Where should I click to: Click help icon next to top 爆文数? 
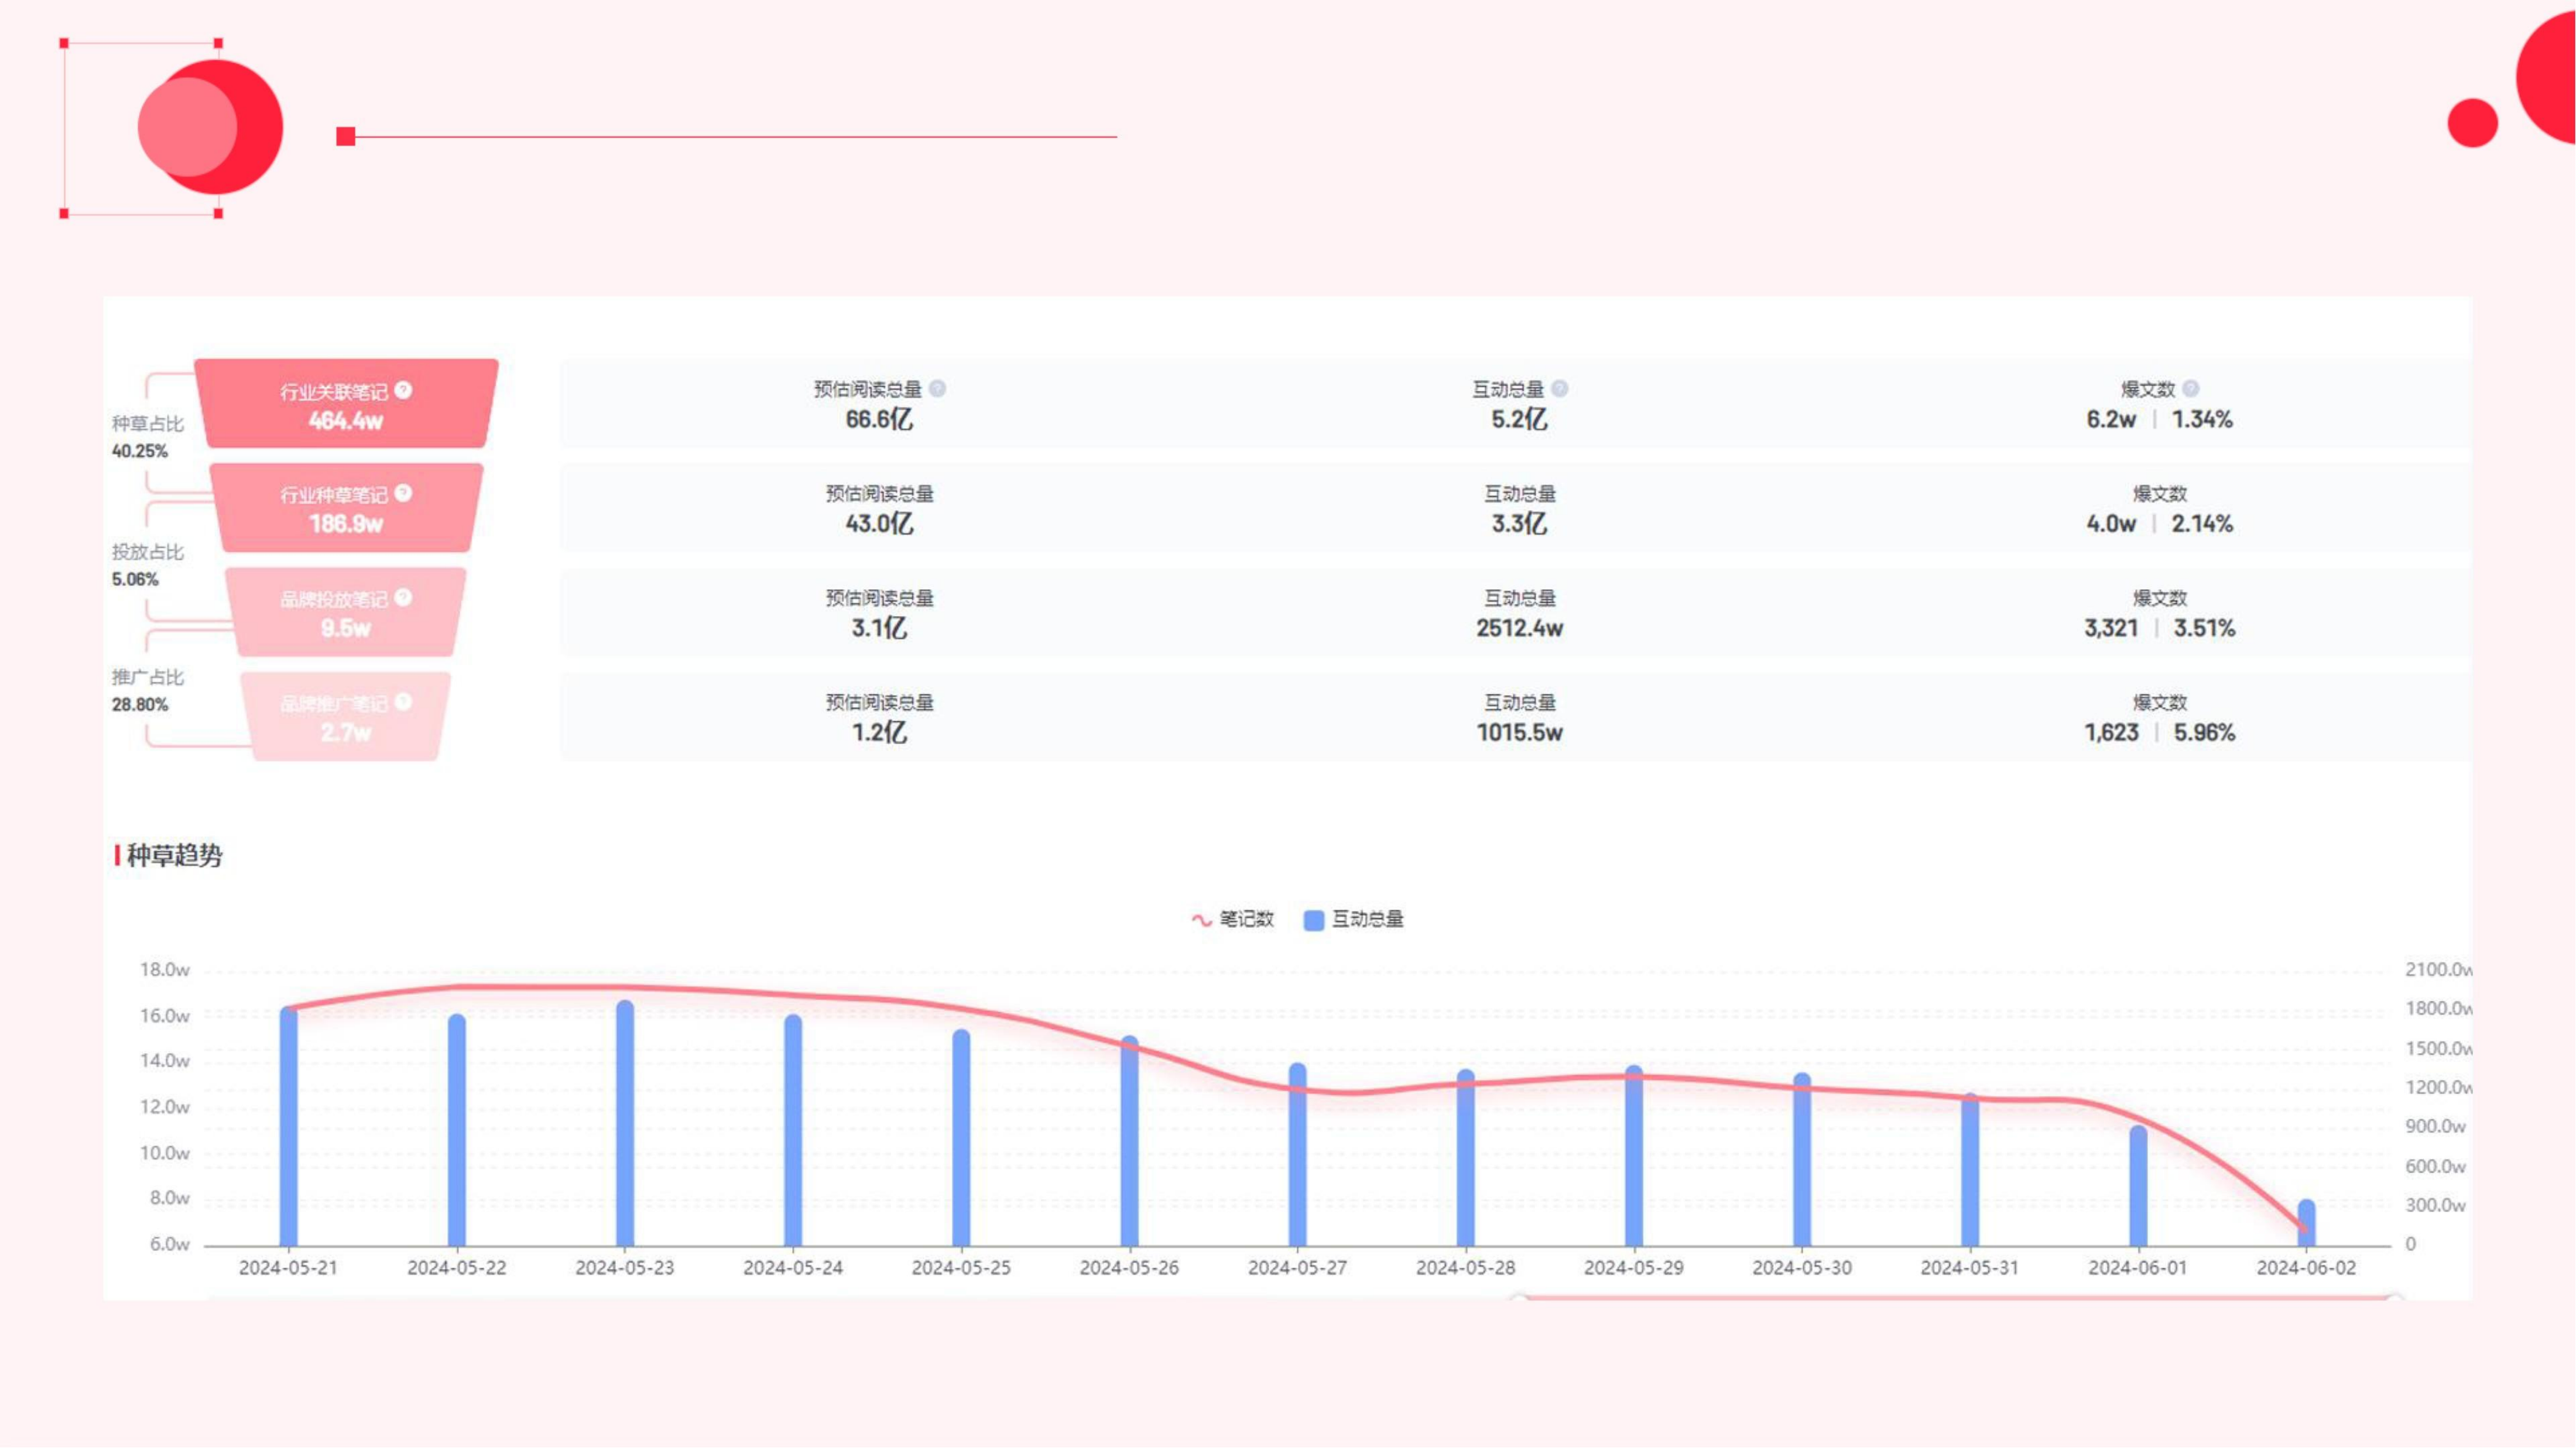[x=2190, y=388]
